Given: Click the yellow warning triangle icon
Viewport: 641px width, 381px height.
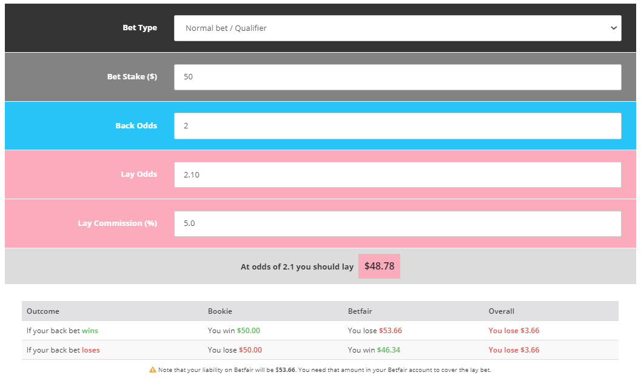Looking at the screenshot, I should (x=152, y=369).
